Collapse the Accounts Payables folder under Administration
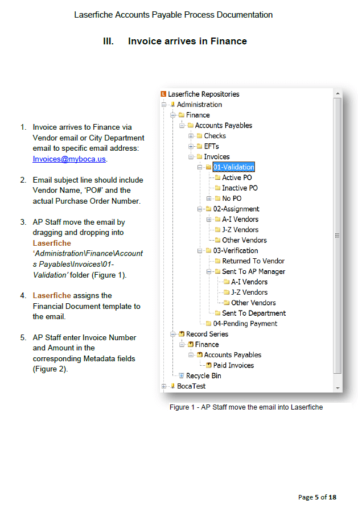Screen dimensions: 358x512 [182, 125]
